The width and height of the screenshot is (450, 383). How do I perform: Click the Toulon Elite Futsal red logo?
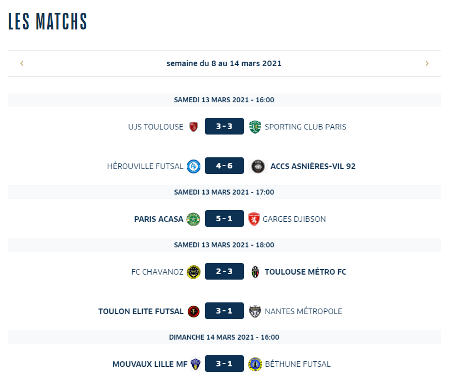tap(194, 311)
